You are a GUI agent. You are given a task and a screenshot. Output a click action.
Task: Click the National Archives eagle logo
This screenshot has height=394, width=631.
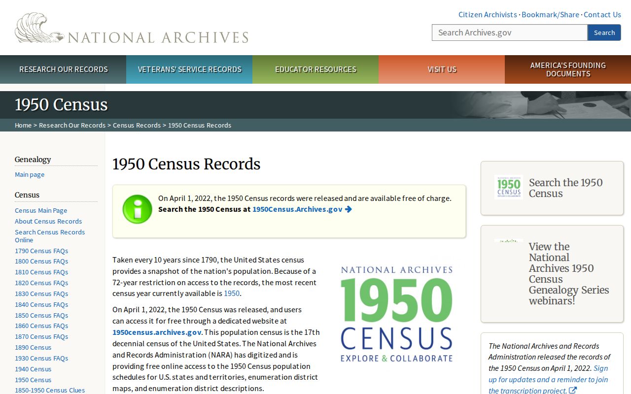pyautogui.click(x=132, y=28)
